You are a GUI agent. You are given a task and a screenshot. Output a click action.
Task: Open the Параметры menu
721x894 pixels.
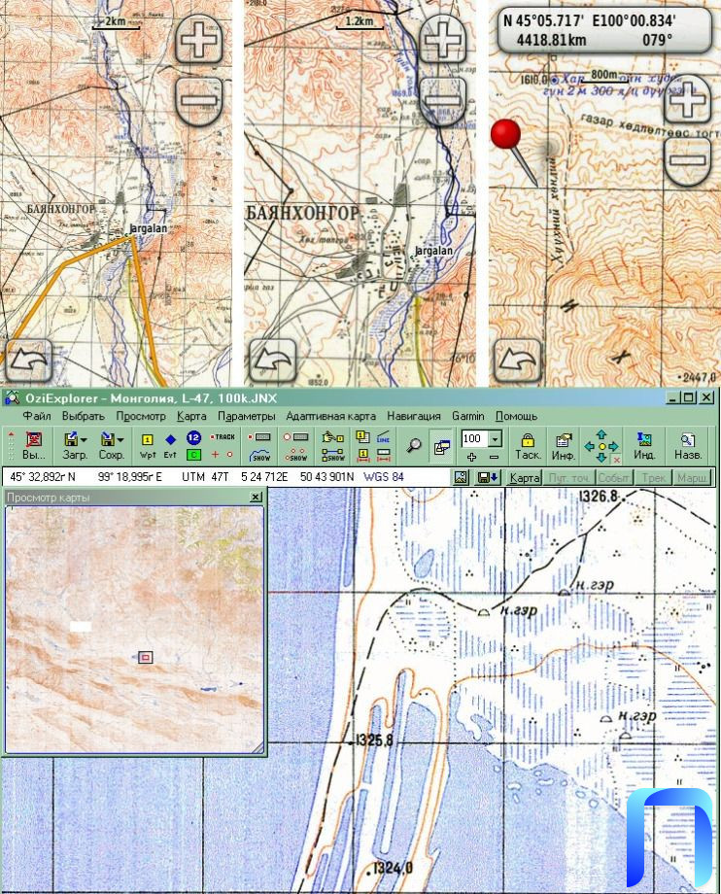point(246,416)
